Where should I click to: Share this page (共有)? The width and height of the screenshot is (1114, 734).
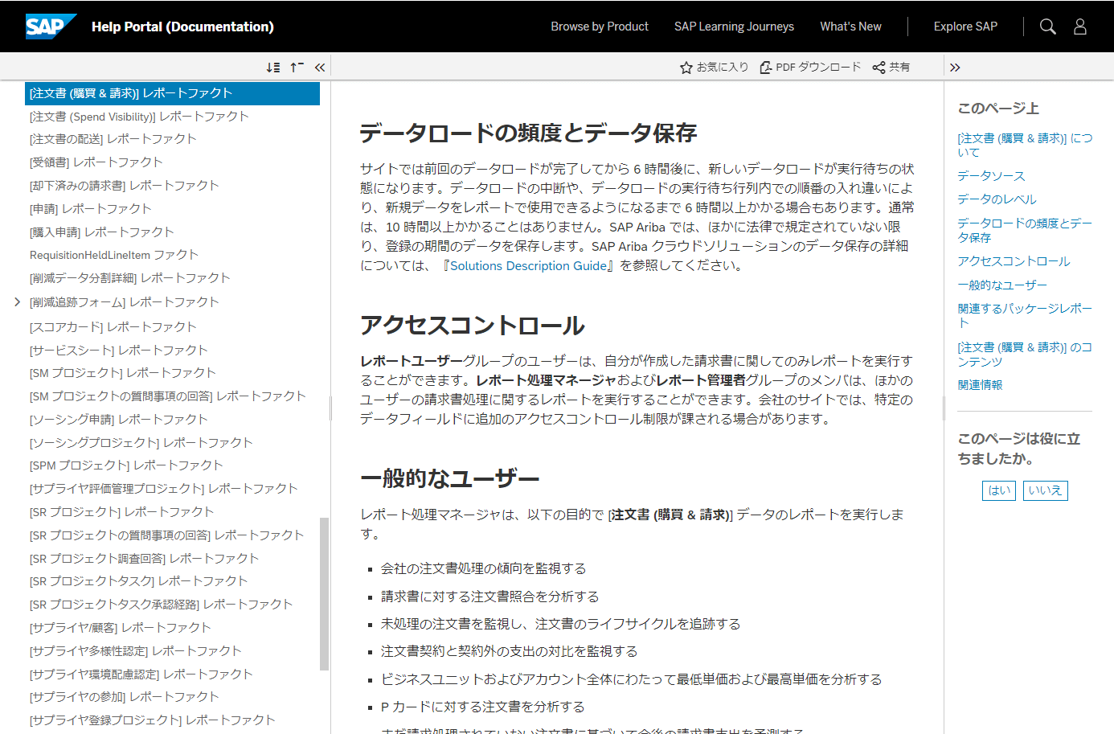click(891, 68)
